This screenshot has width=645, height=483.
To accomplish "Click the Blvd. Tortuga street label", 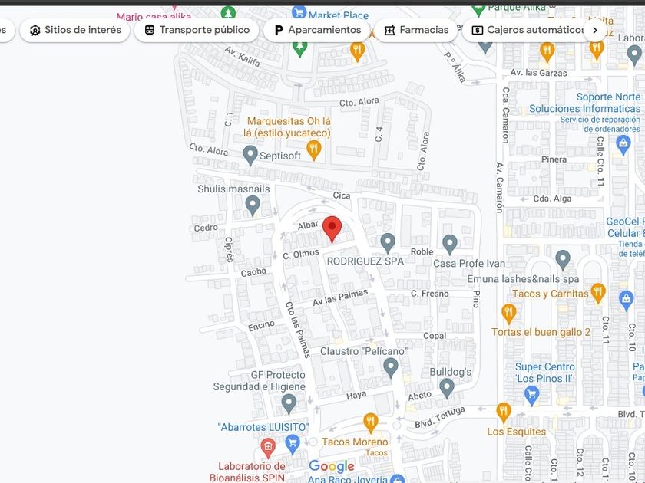I will [x=440, y=417].
